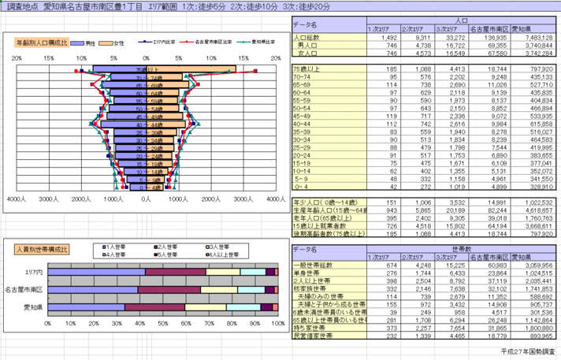This screenshot has height=360, width=561.
Task: Select the 75歳以上 row in the population table
Action: pos(307,70)
